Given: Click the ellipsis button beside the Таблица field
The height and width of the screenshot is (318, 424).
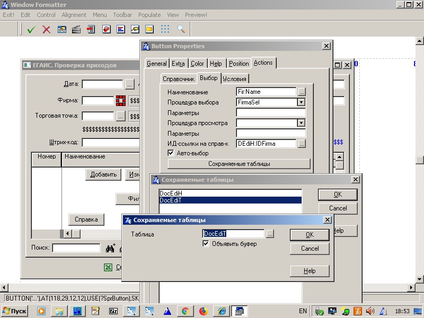Looking at the screenshot, I should point(270,234).
